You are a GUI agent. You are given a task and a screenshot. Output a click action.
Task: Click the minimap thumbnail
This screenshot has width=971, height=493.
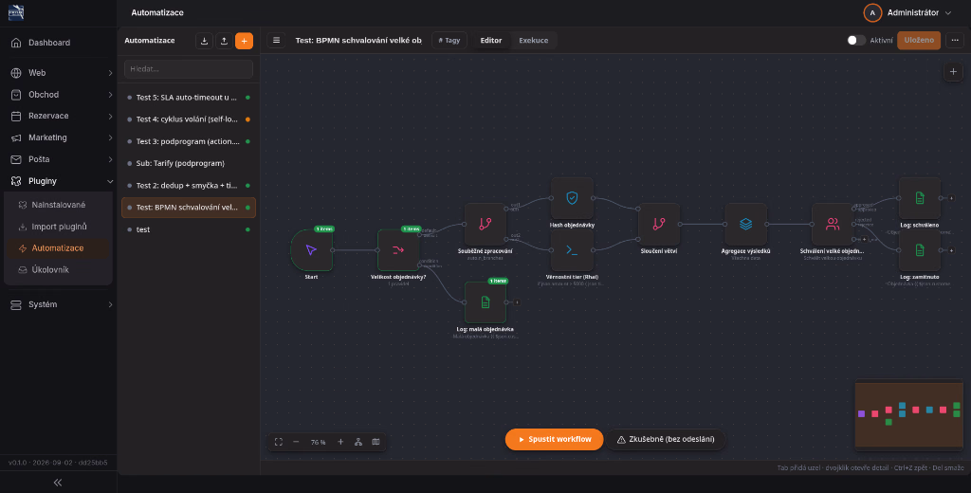pyautogui.click(x=907, y=413)
